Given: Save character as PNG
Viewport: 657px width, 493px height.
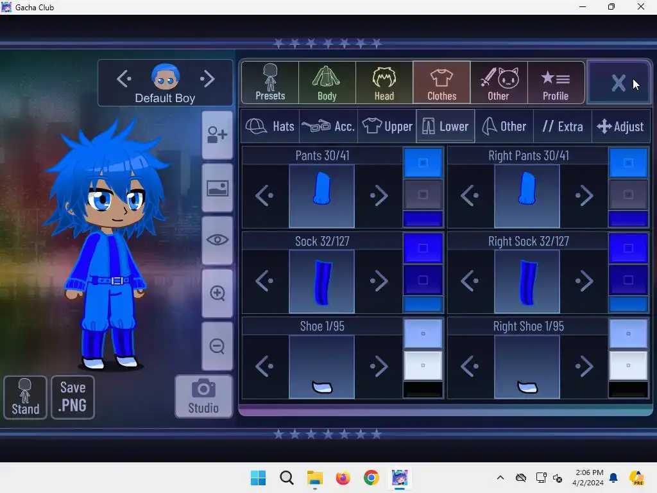Looking at the screenshot, I should [x=73, y=397].
